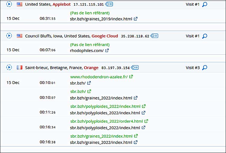The image size is (226, 153).
Task: Click the tag icon next to IP 83.197.39.154
Action: click(x=135, y=68)
